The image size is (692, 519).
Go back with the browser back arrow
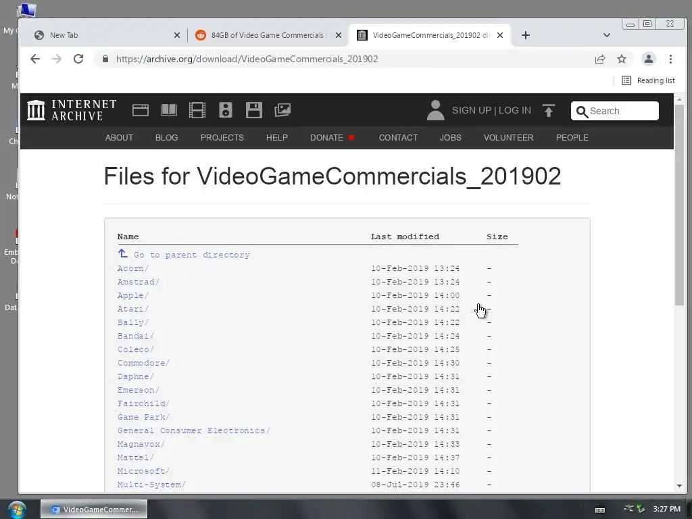[x=35, y=59]
